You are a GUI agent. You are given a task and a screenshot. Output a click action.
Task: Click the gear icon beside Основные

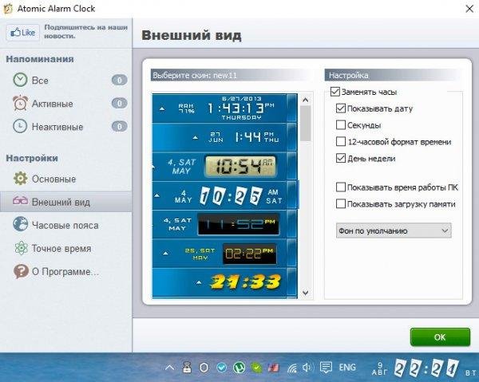pos(20,179)
